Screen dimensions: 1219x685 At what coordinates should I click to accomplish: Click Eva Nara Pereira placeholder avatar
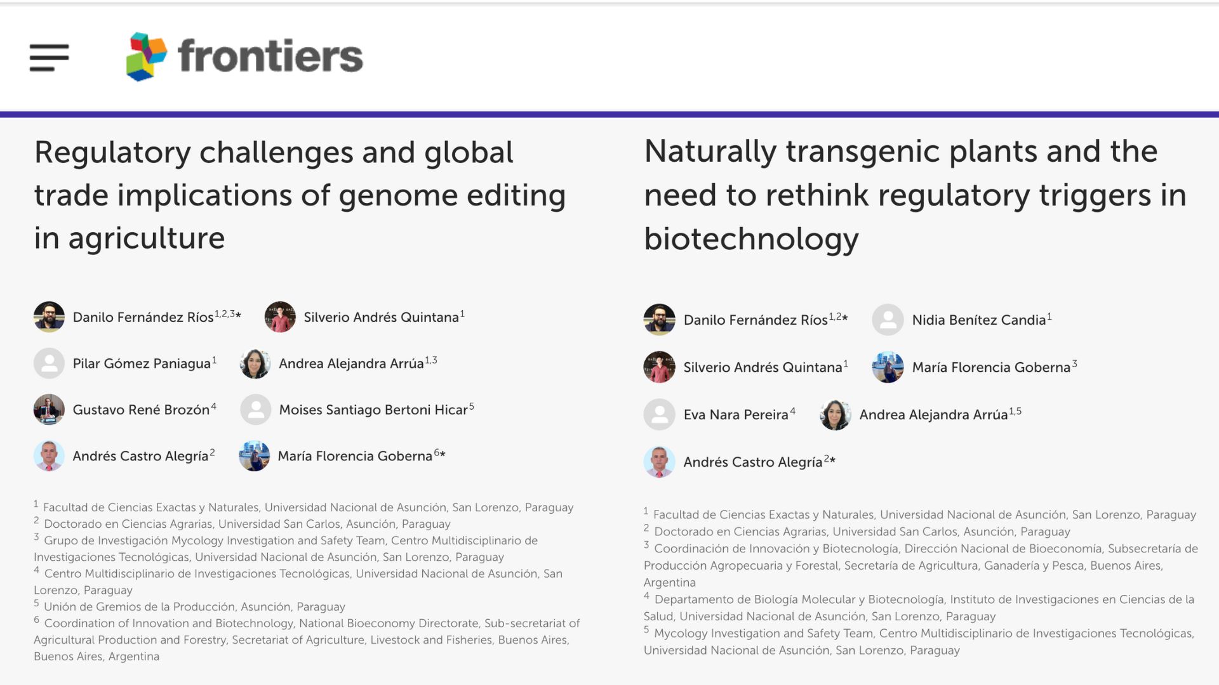coord(659,414)
